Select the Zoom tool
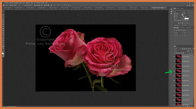The image size is (196, 109). tap(3, 48)
